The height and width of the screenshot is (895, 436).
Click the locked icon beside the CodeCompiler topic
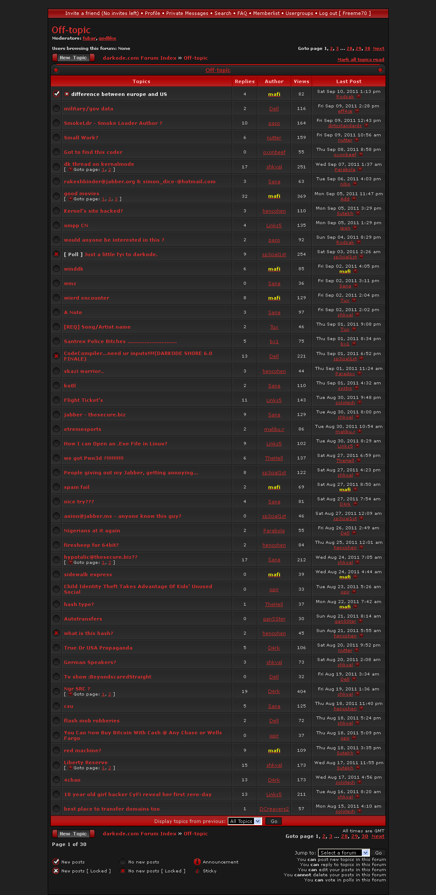pos(56,356)
